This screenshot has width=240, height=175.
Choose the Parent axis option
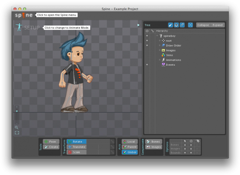(130, 147)
